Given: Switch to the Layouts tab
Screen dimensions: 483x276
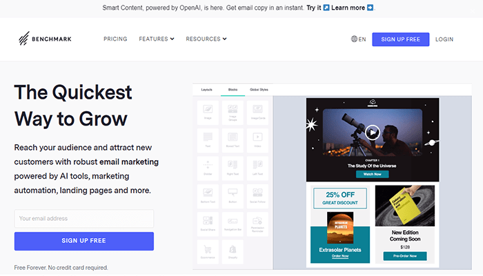Looking at the screenshot, I should pos(206,90).
